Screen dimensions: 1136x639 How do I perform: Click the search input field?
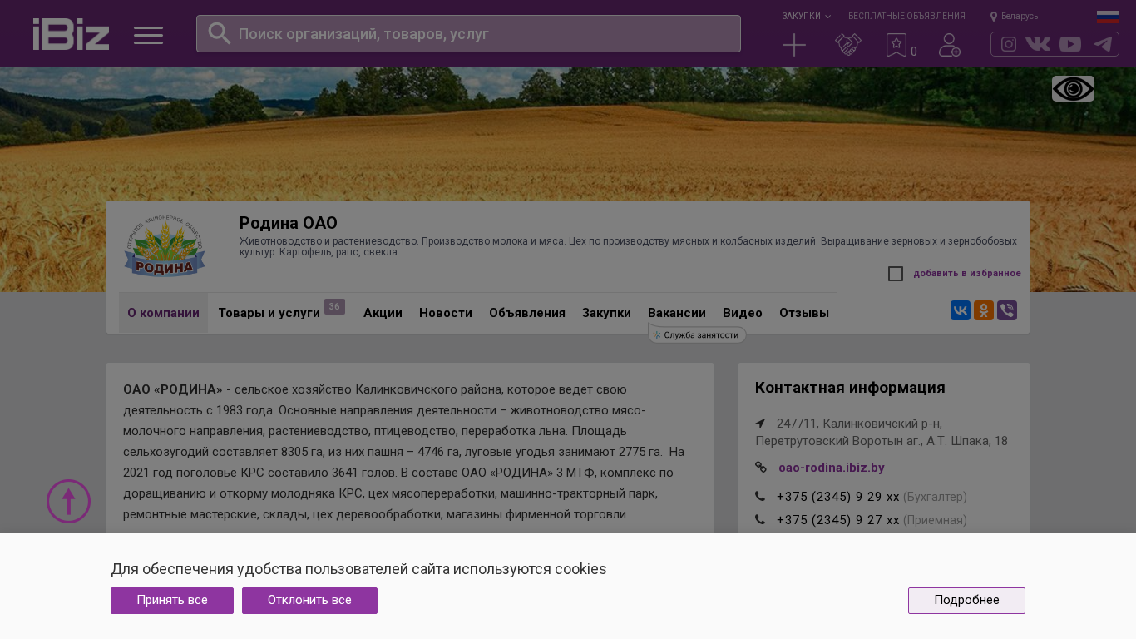point(468,33)
